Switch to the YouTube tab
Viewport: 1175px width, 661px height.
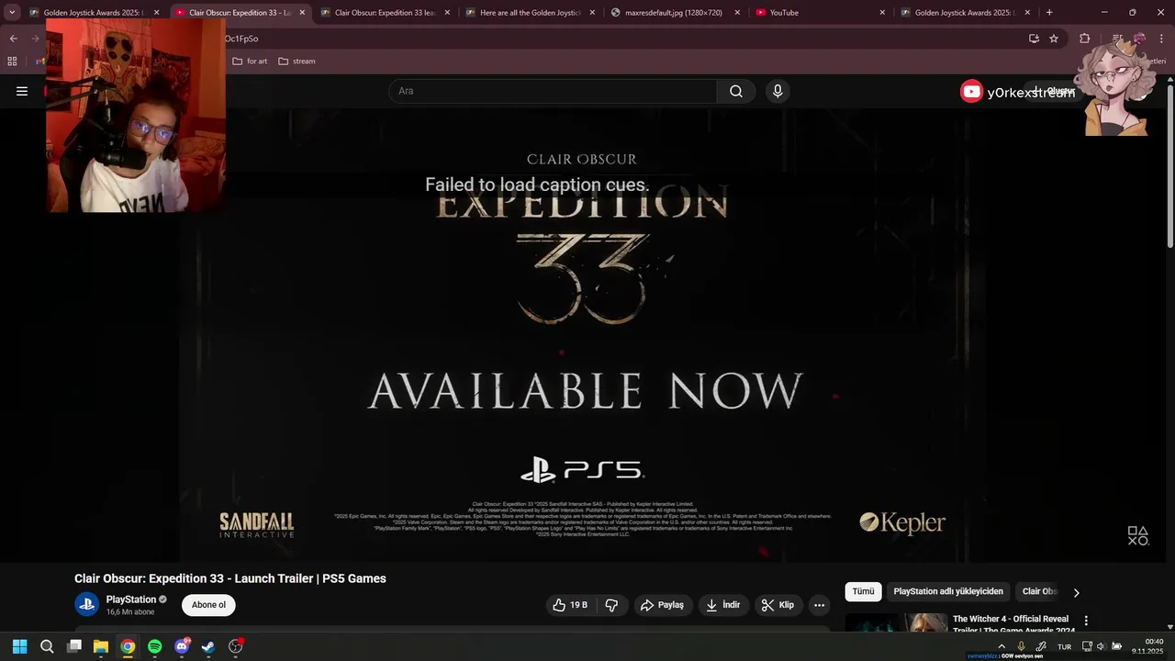[820, 13]
